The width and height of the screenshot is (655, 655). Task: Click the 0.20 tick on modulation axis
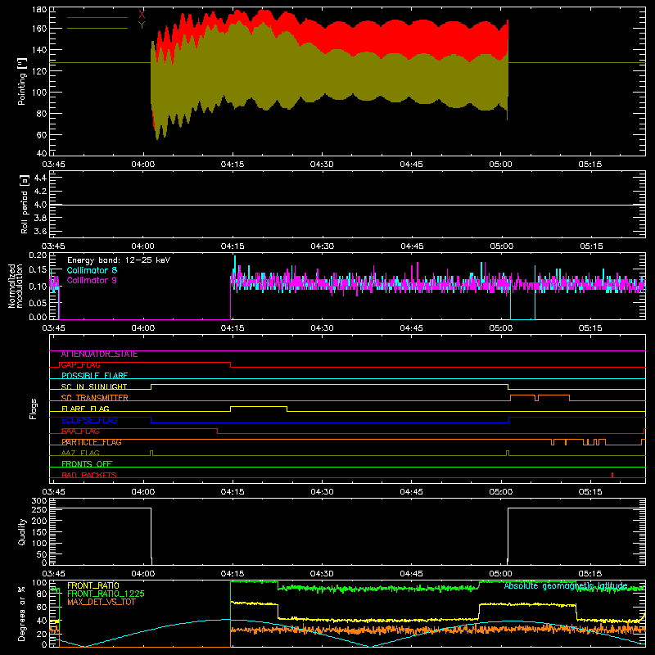pyautogui.click(x=38, y=255)
